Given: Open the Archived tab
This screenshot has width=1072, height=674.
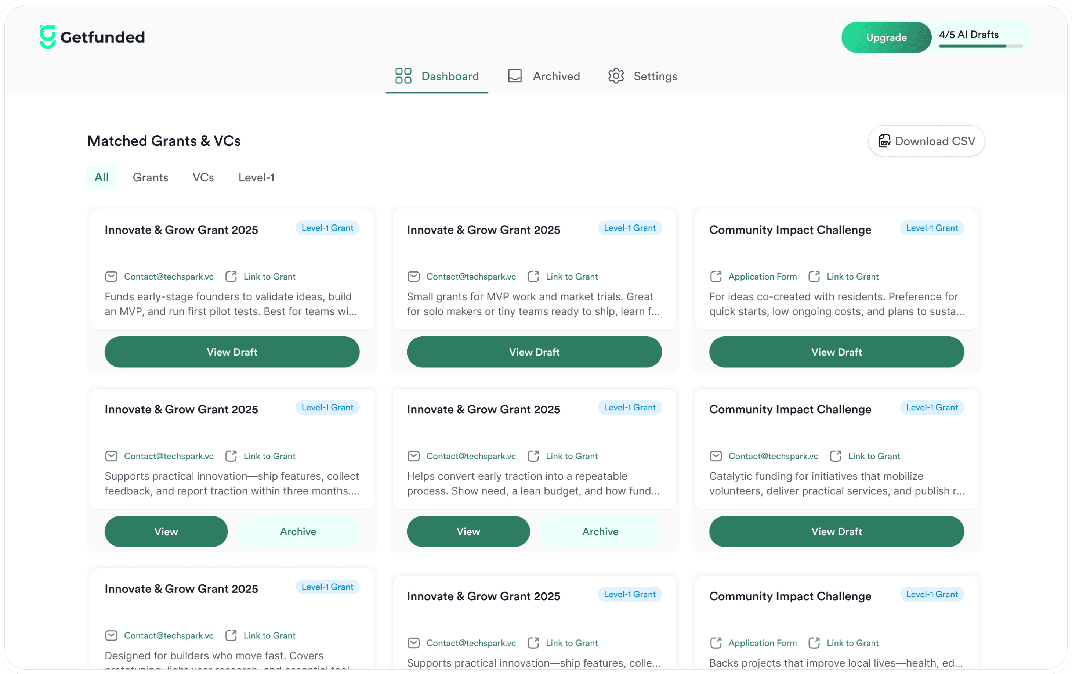Looking at the screenshot, I should [x=544, y=76].
